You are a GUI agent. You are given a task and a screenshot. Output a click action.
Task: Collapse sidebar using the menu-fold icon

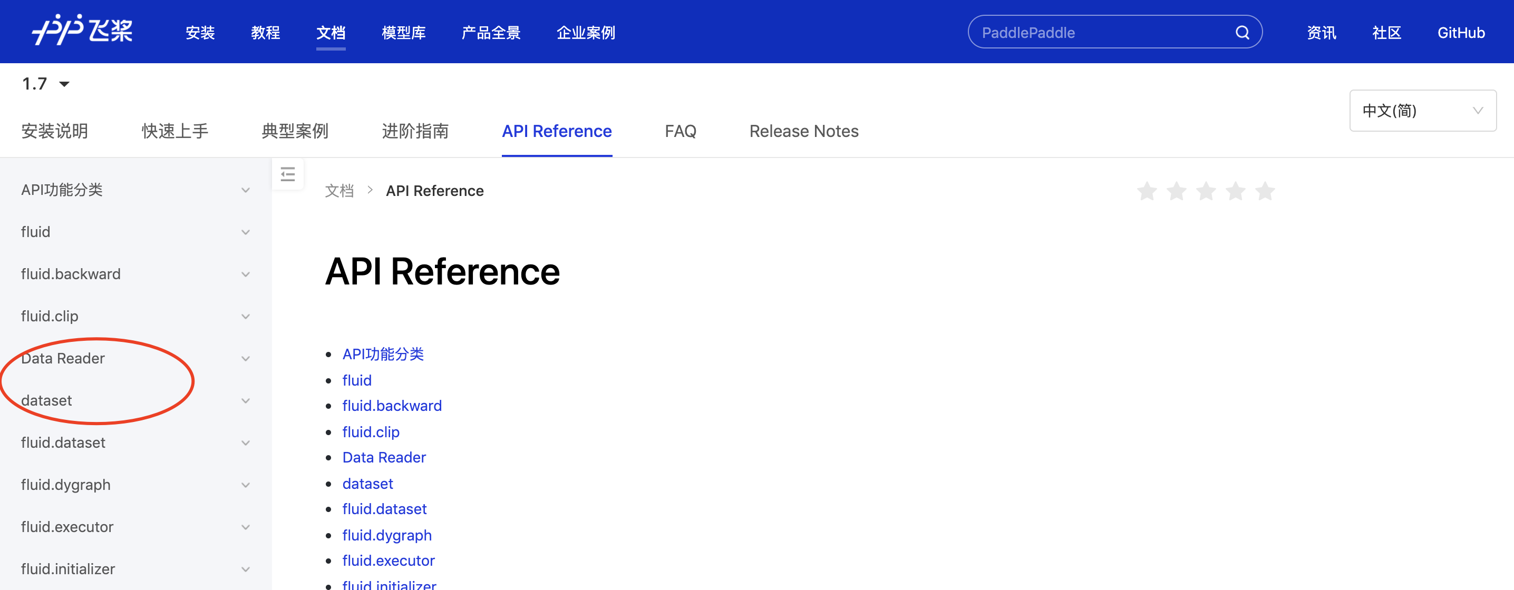(x=287, y=174)
